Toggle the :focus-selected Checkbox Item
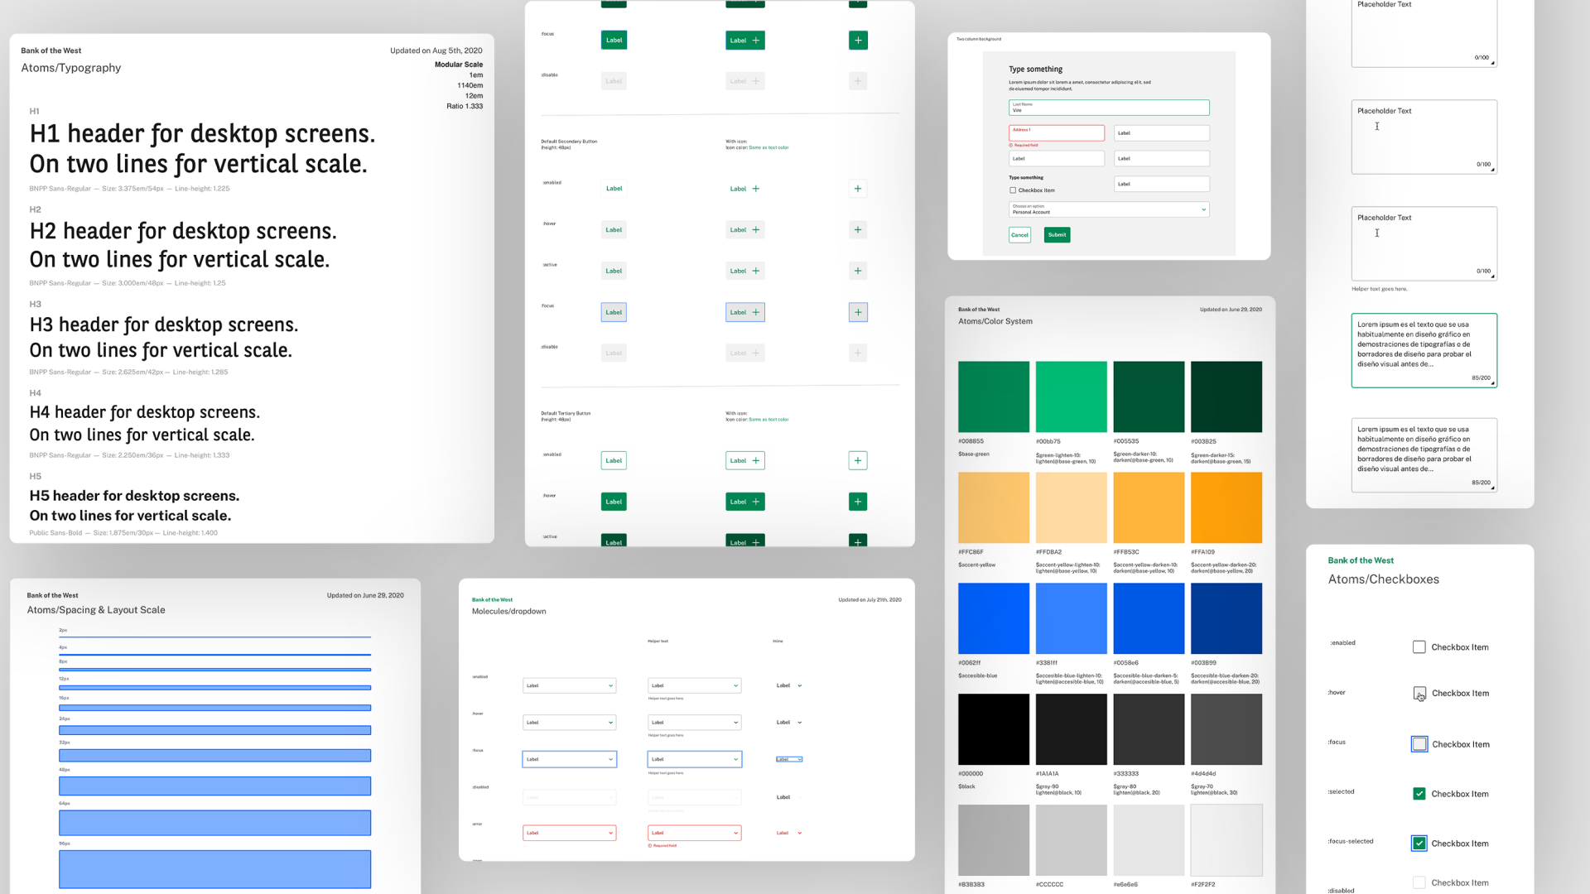Image resolution: width=1590 pixels, height=894 pixels. [x=1419, y=843]
